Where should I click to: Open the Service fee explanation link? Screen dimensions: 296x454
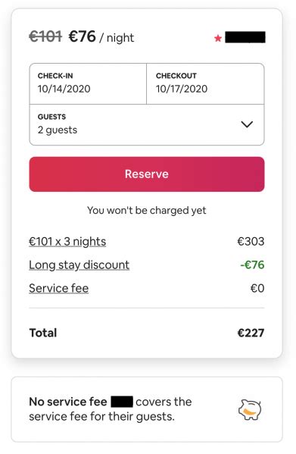[x=59, y=288]
